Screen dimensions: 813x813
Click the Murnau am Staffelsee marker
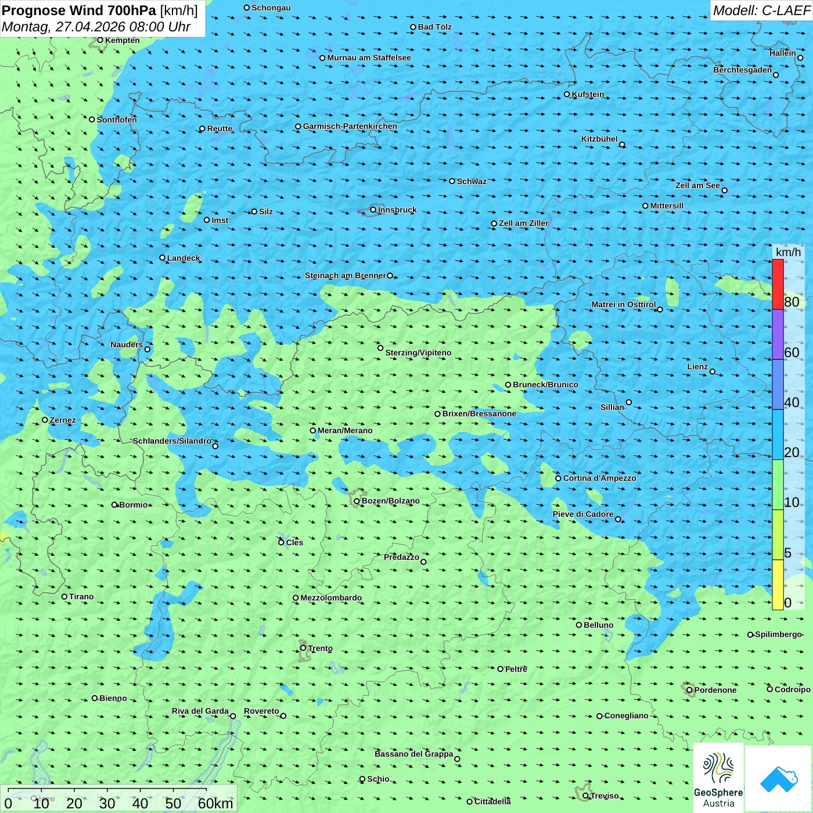point(322,58)
